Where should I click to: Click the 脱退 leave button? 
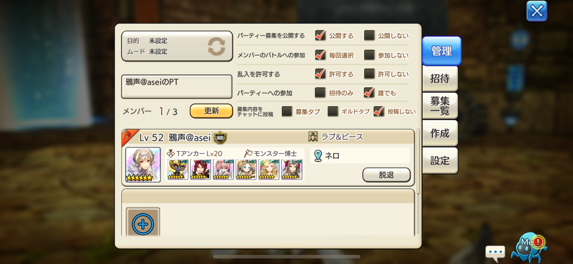pos(386,175)
